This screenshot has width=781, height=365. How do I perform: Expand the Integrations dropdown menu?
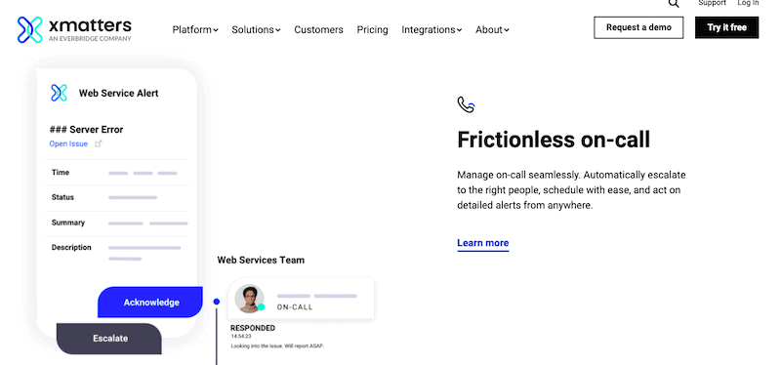click(432, 30)
